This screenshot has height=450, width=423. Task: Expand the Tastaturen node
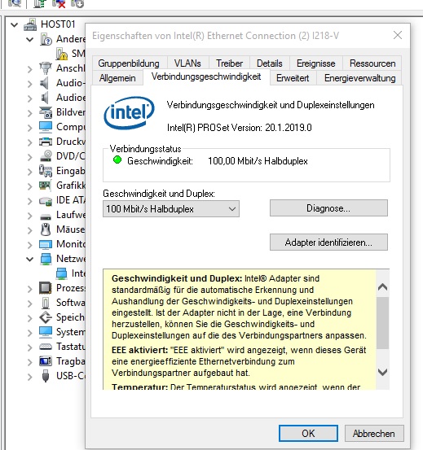pyautogui.click(x=30, y=347)
